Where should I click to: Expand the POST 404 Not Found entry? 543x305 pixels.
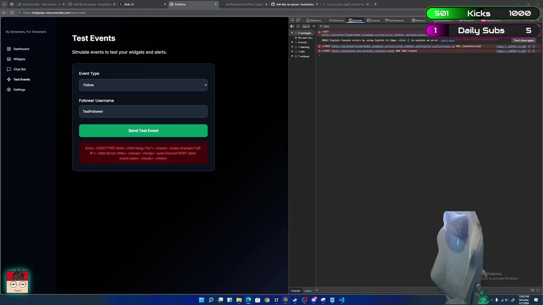pyautogui.click(x=323, y=51)
